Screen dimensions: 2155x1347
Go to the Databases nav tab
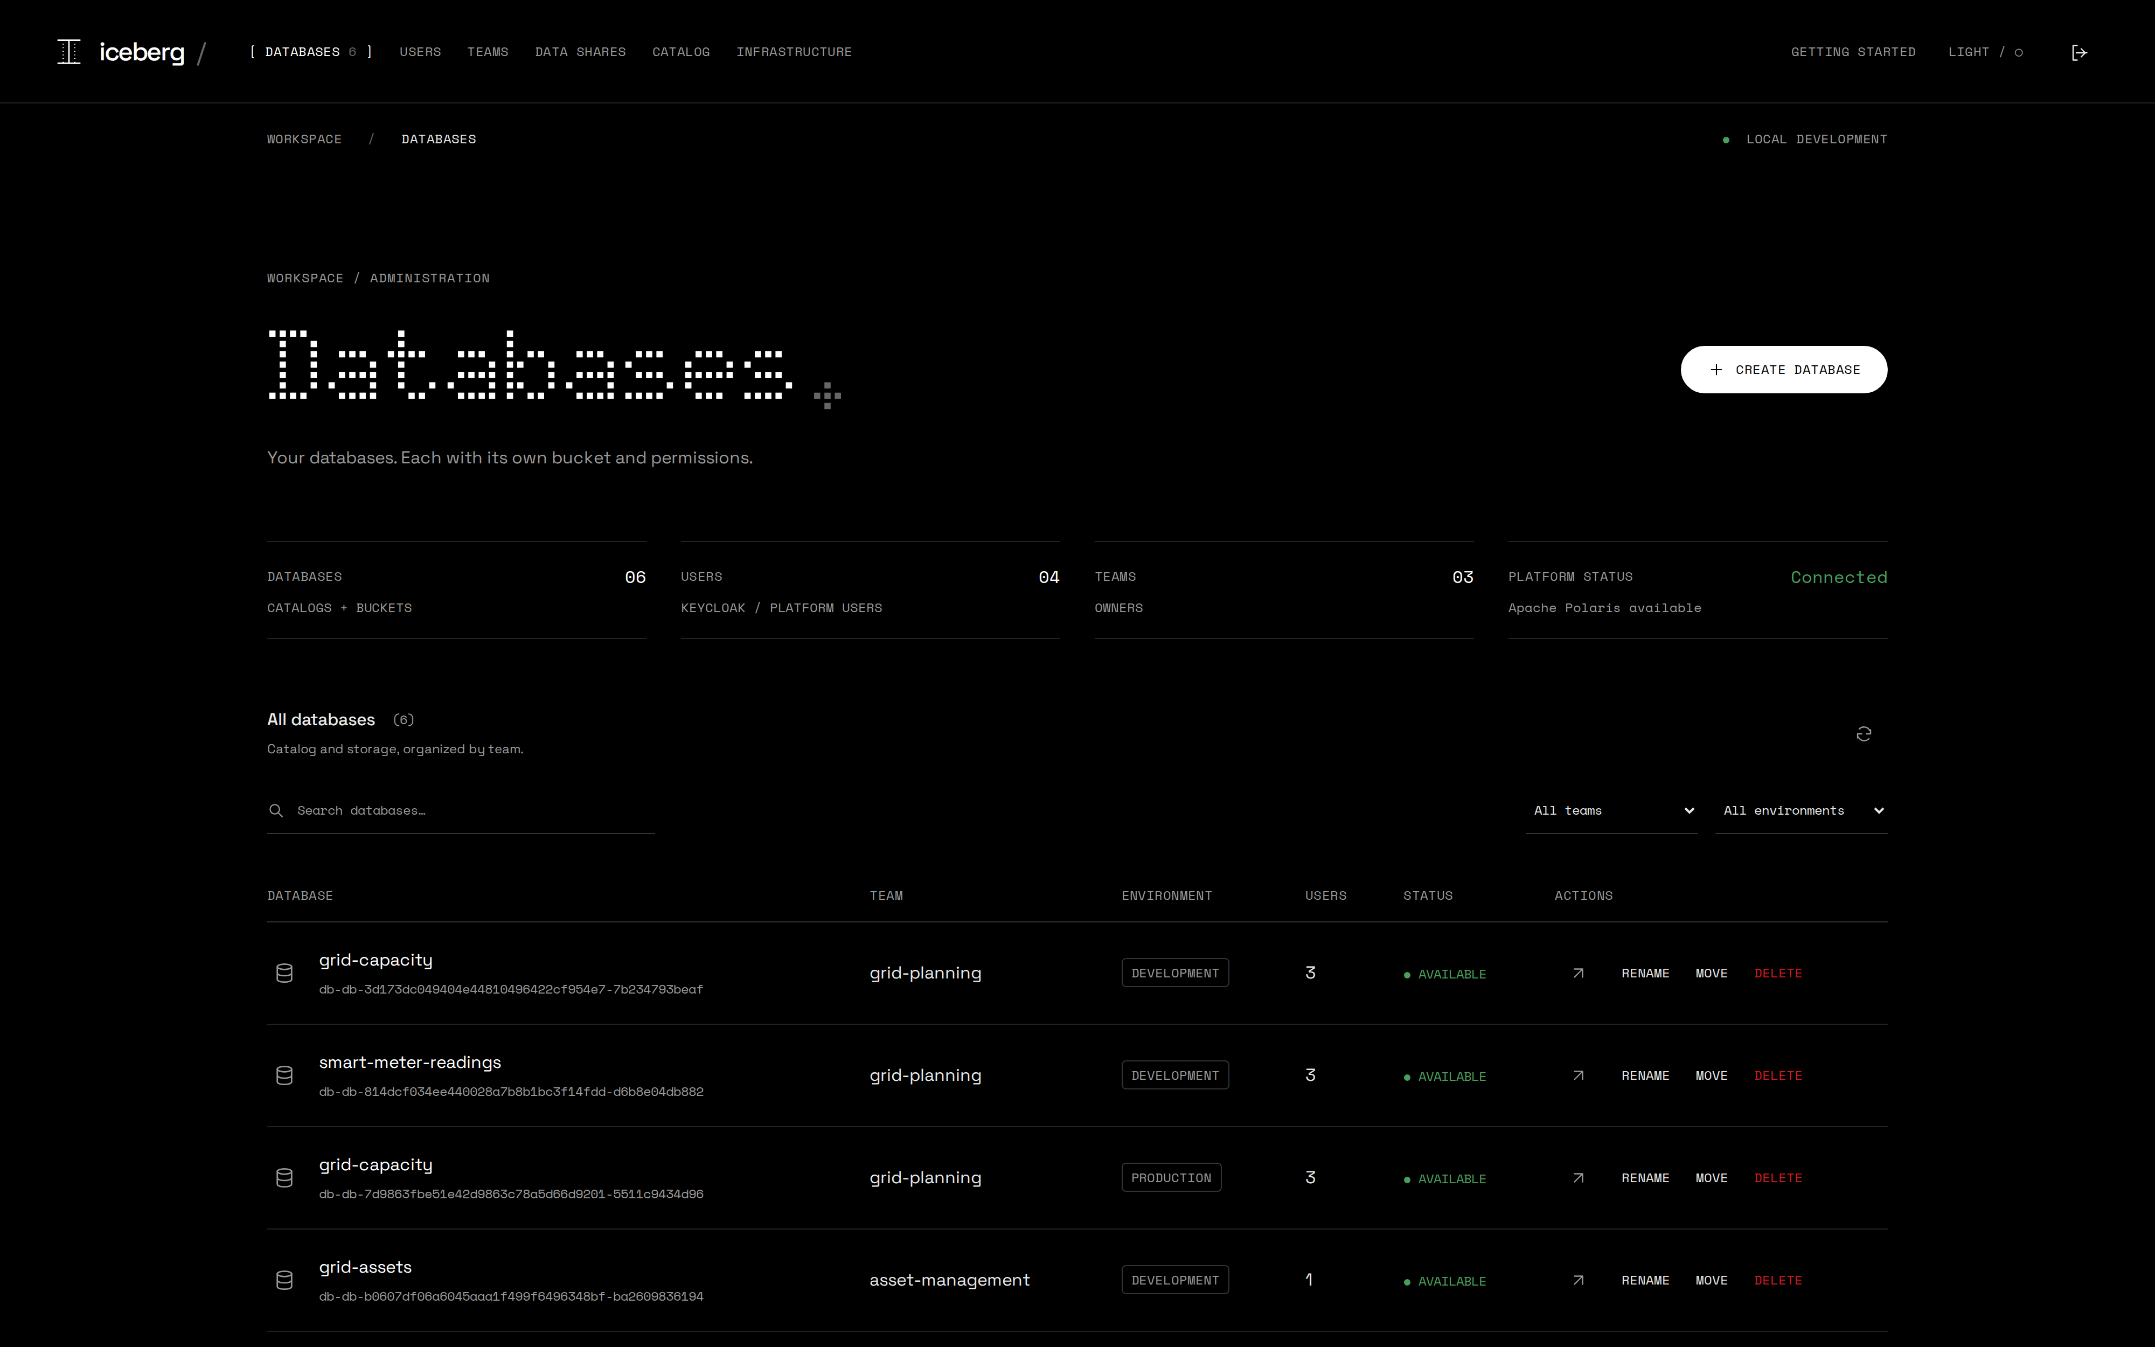tap(311, 52)
